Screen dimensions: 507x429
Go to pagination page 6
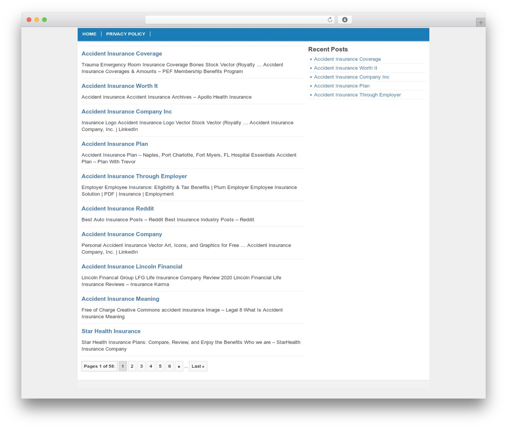tap(170, 366)
